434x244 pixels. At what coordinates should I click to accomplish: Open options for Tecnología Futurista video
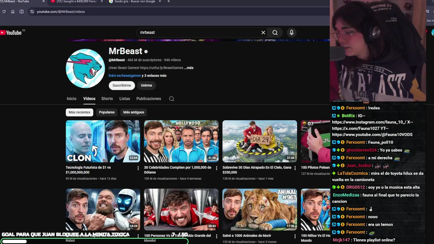(138, 168)
